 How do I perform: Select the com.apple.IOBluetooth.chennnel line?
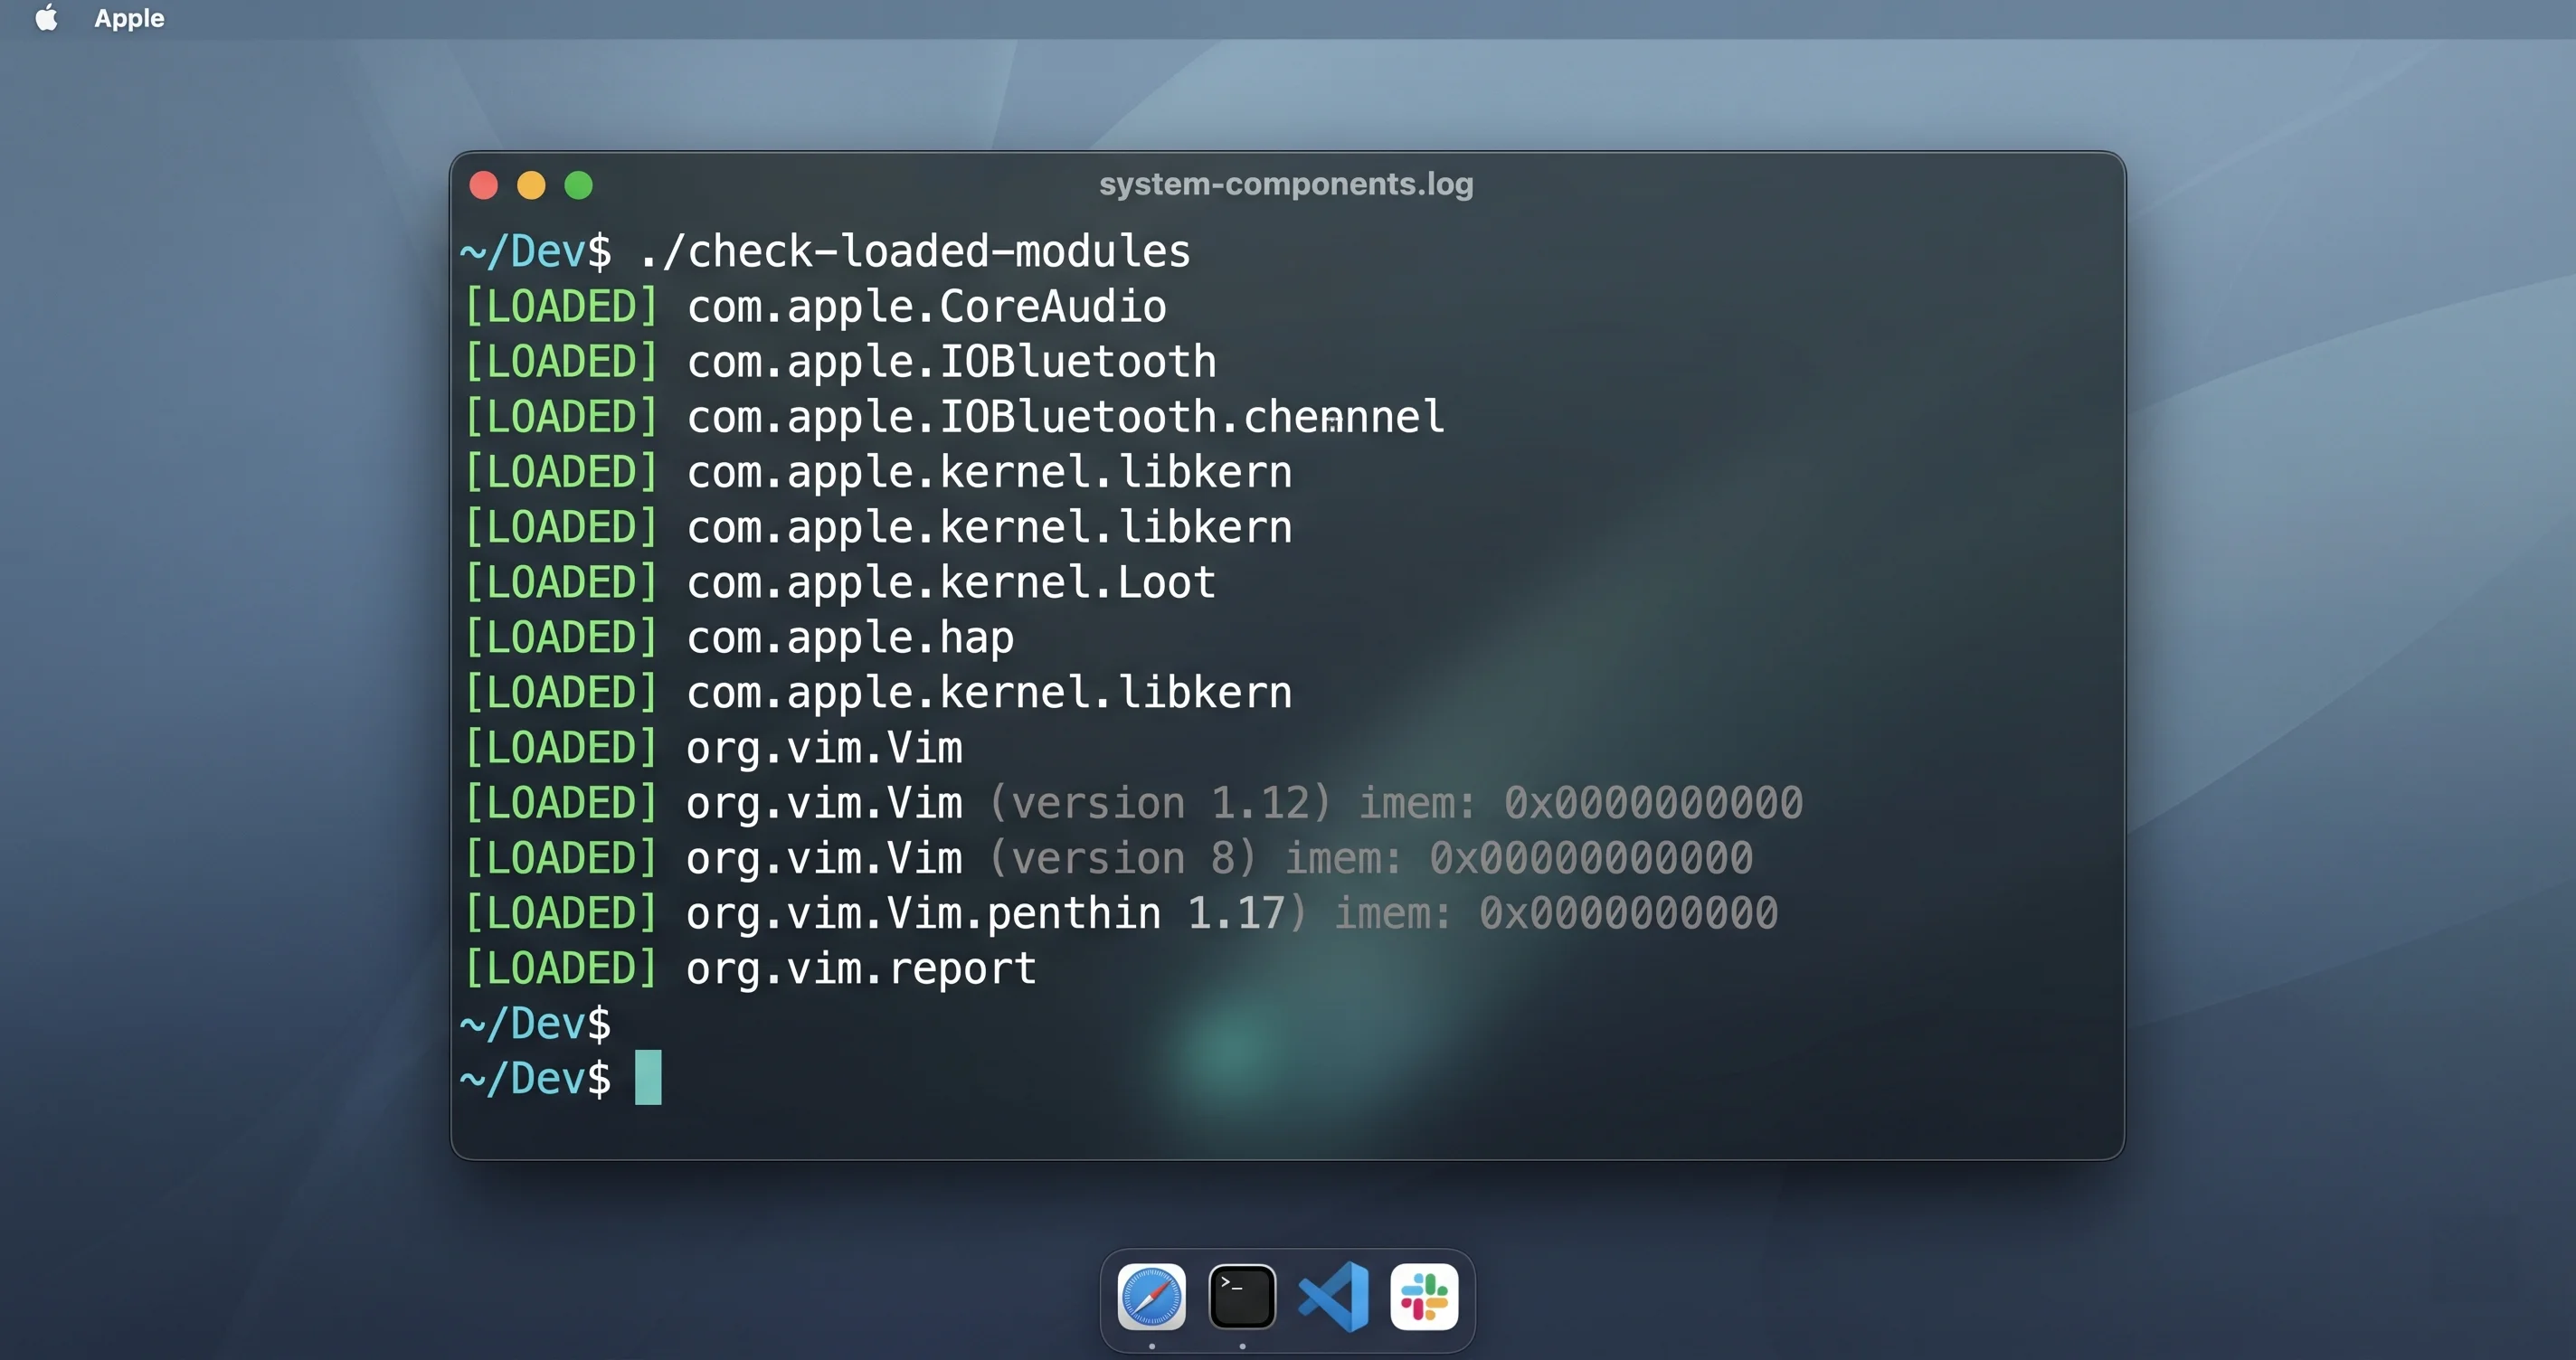955,416
